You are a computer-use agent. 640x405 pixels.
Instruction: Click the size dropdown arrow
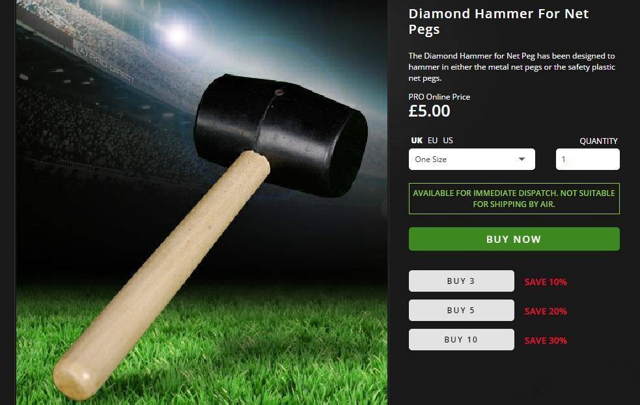[x=522, y=160]
